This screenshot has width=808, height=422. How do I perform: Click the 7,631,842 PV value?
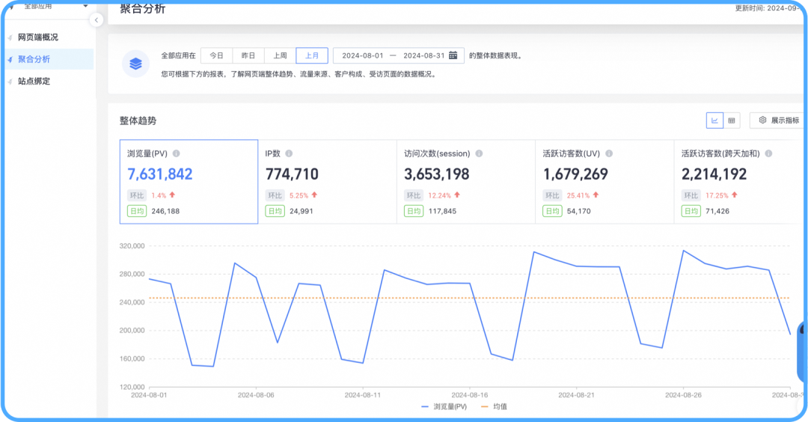(x=160, y=174)
